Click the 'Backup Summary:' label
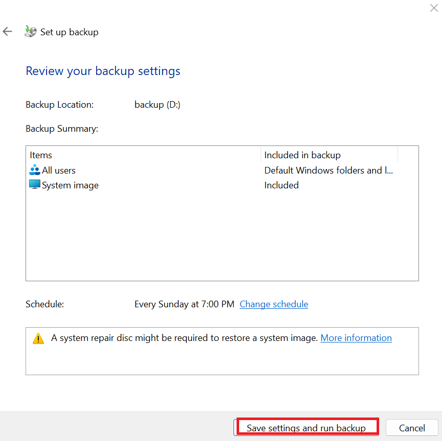The width and height of the screenshot is (442, 441). (x=62, y=129)
